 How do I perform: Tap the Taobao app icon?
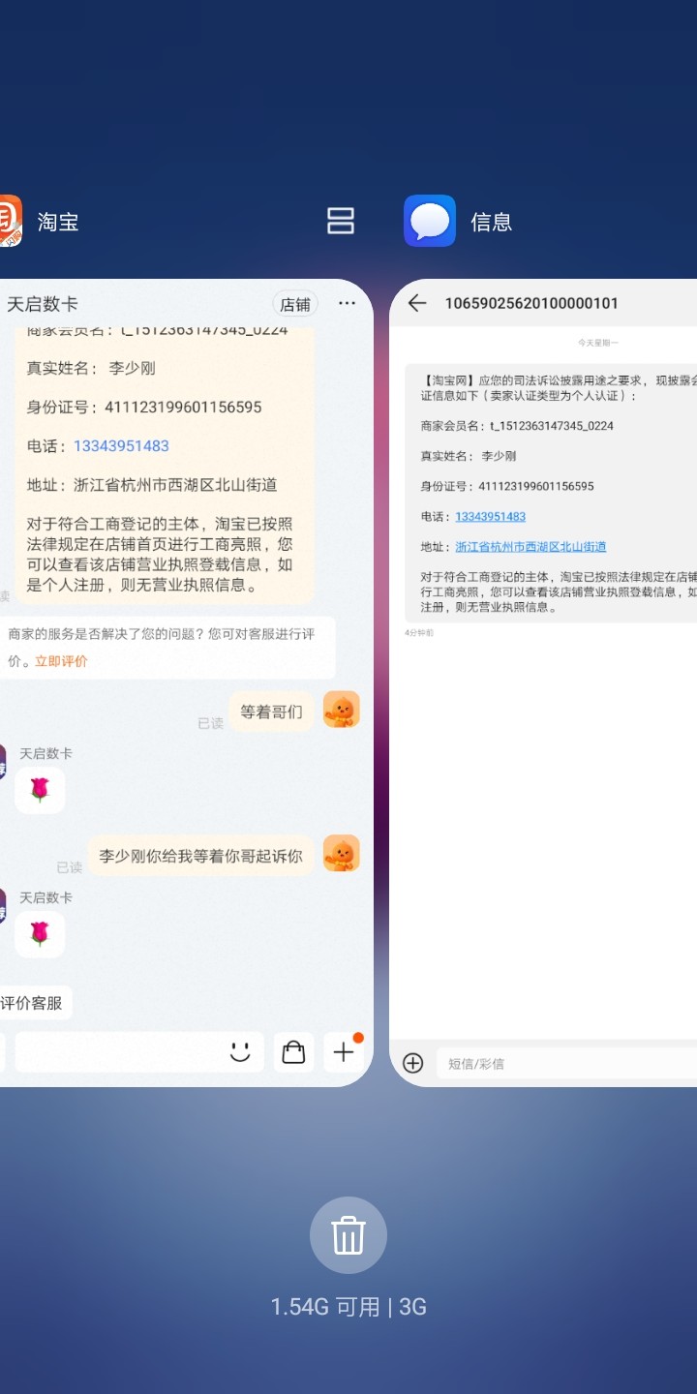(10, 222)
